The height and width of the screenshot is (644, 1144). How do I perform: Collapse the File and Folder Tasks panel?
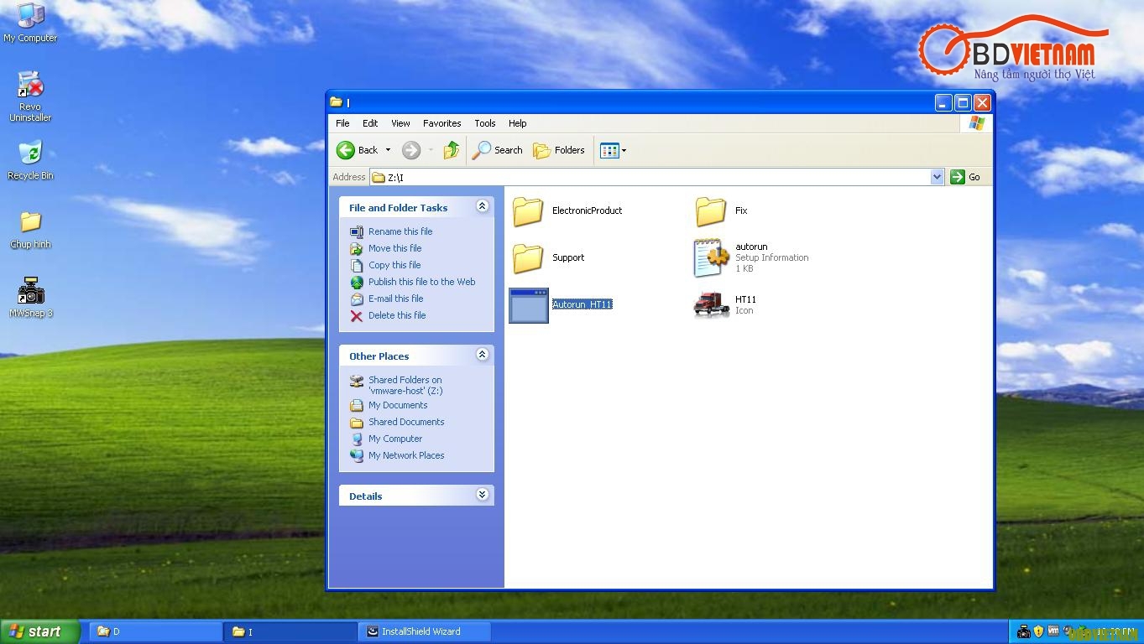click(482, 206)
